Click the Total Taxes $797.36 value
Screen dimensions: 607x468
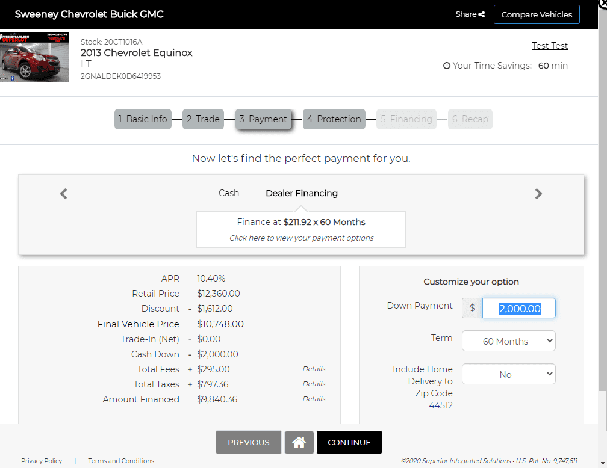coord(213,384)
